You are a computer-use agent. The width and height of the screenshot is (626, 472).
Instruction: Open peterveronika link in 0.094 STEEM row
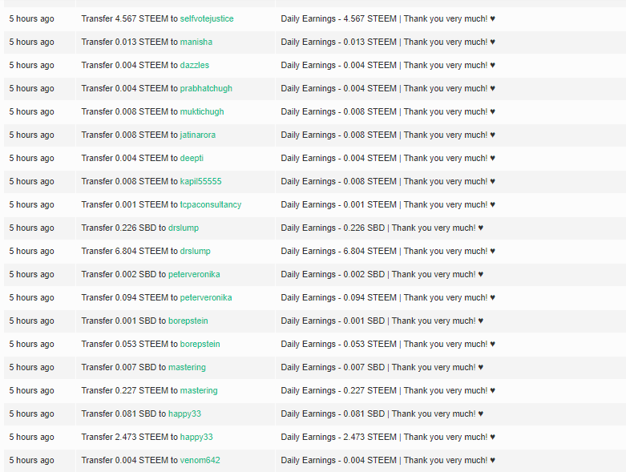[x=206, y=297]
